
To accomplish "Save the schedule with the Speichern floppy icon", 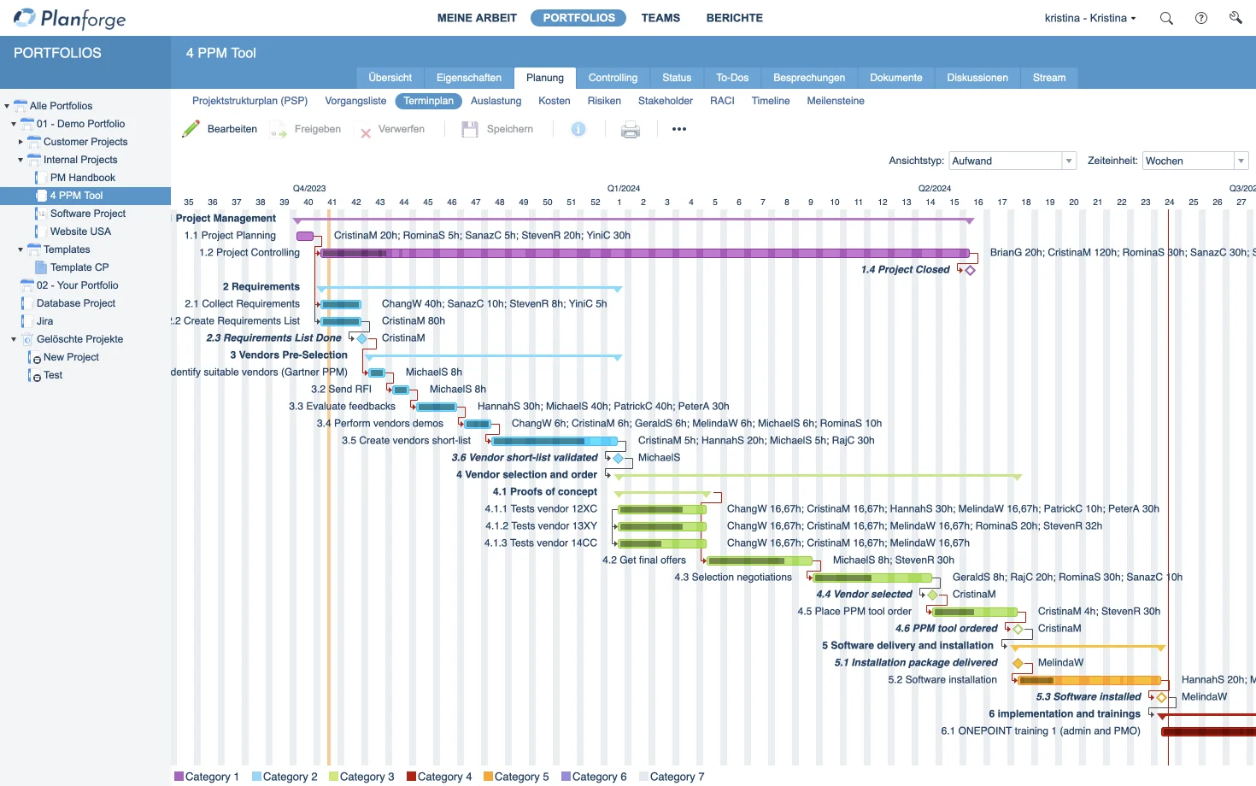I will [469, 128].
